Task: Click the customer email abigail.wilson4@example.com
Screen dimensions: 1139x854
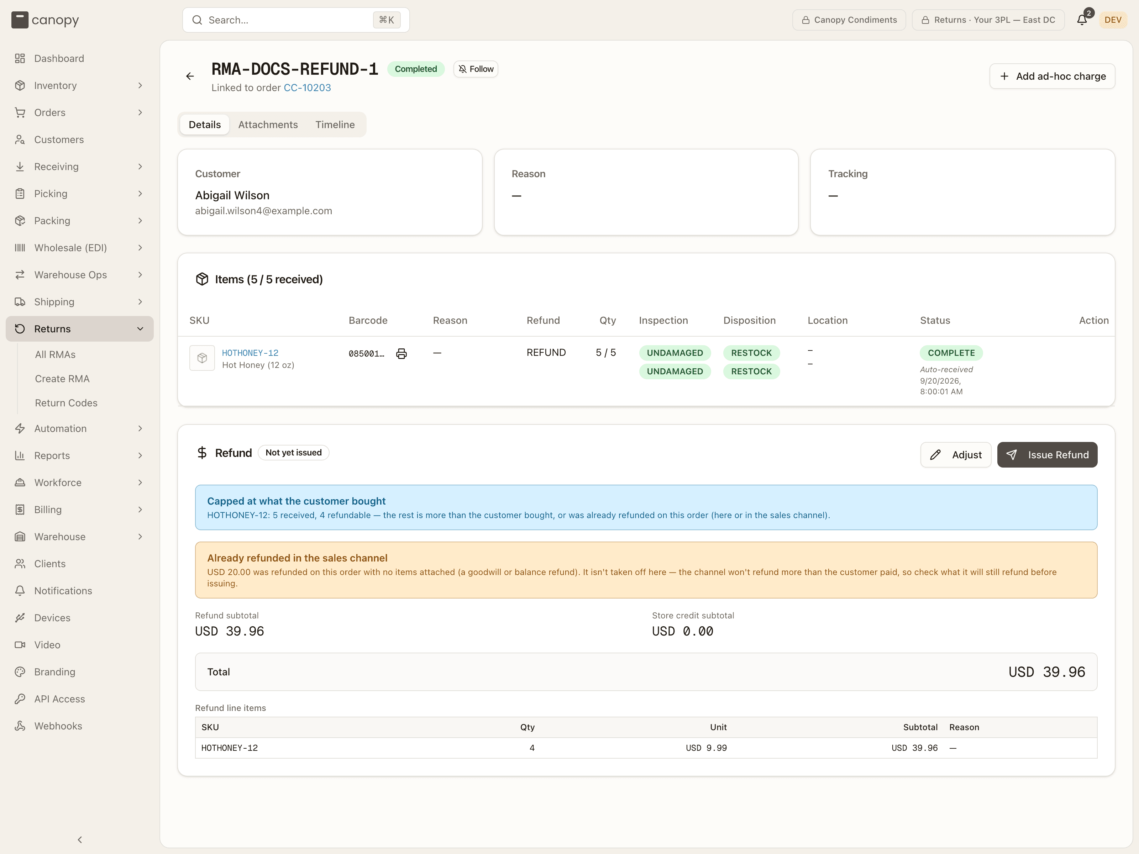Action: 263,211
